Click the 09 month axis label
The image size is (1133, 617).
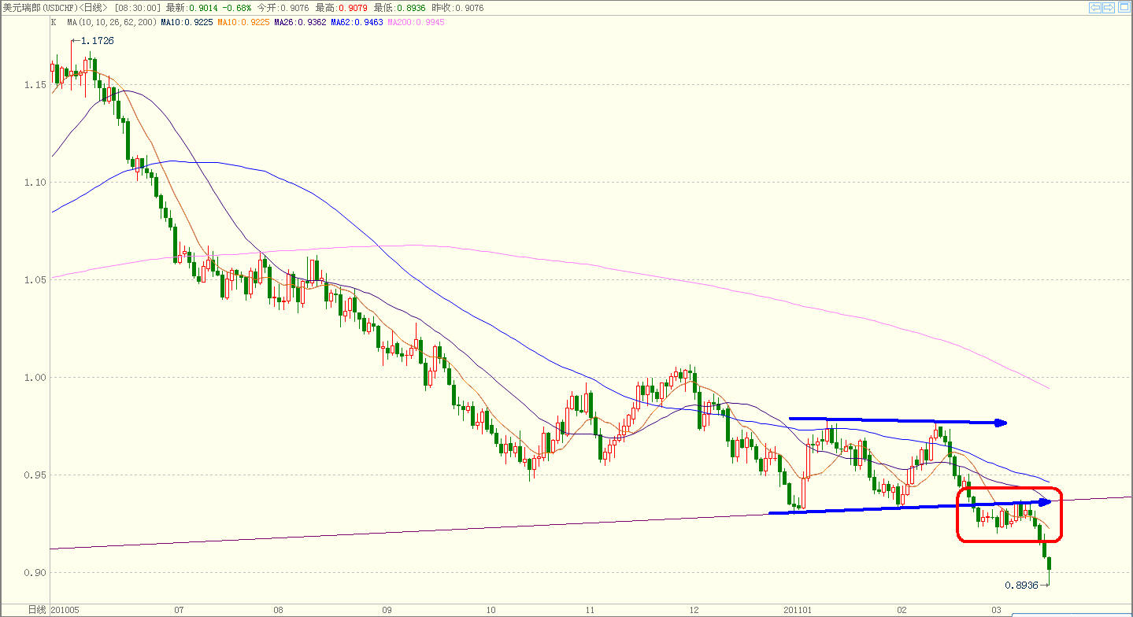386,610
